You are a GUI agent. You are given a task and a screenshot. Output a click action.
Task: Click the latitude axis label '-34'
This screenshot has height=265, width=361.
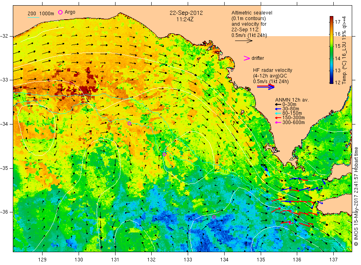coord(4,124)
